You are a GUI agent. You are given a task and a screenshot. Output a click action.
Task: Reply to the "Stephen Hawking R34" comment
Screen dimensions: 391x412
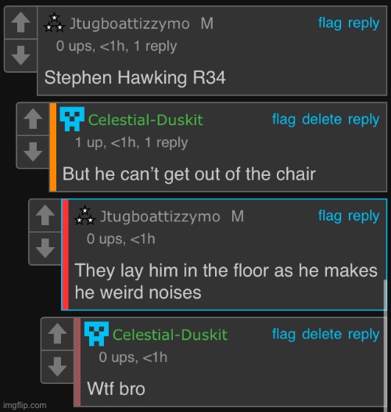pos(364,23)
